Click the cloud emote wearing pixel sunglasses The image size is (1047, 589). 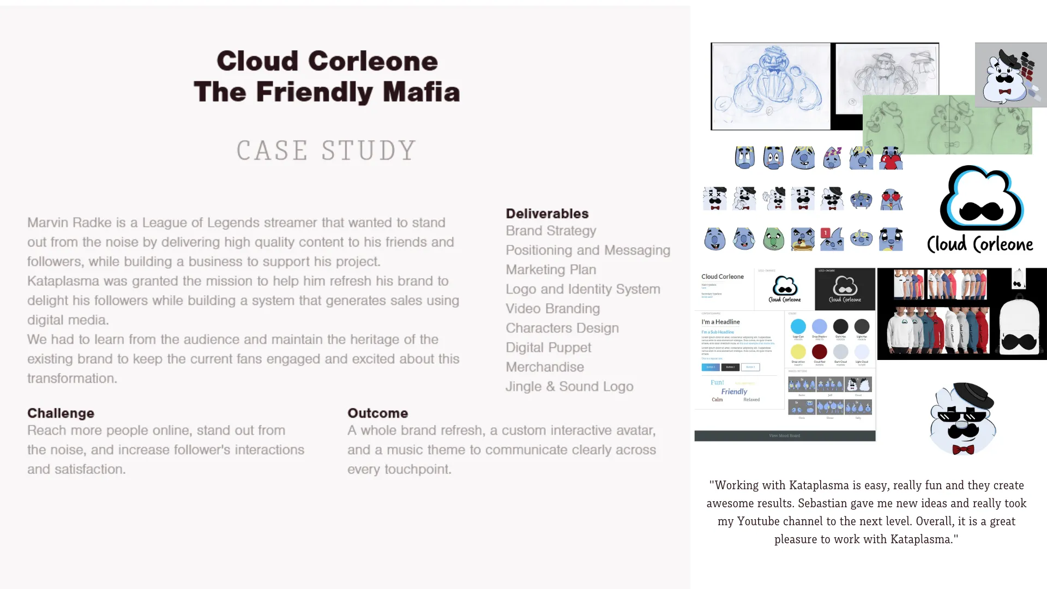point(832,199)
